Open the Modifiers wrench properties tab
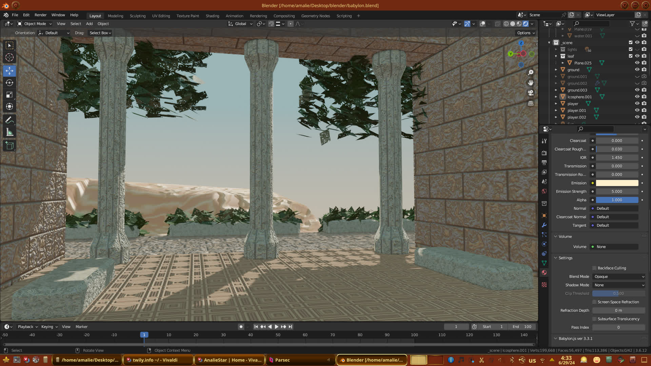The image size is (651, 366). [544, 225]
